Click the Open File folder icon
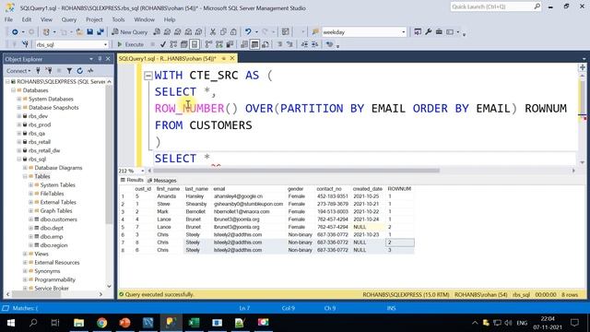Image resolution: width=590 pixels, height=332 pixels. point(79,32)
